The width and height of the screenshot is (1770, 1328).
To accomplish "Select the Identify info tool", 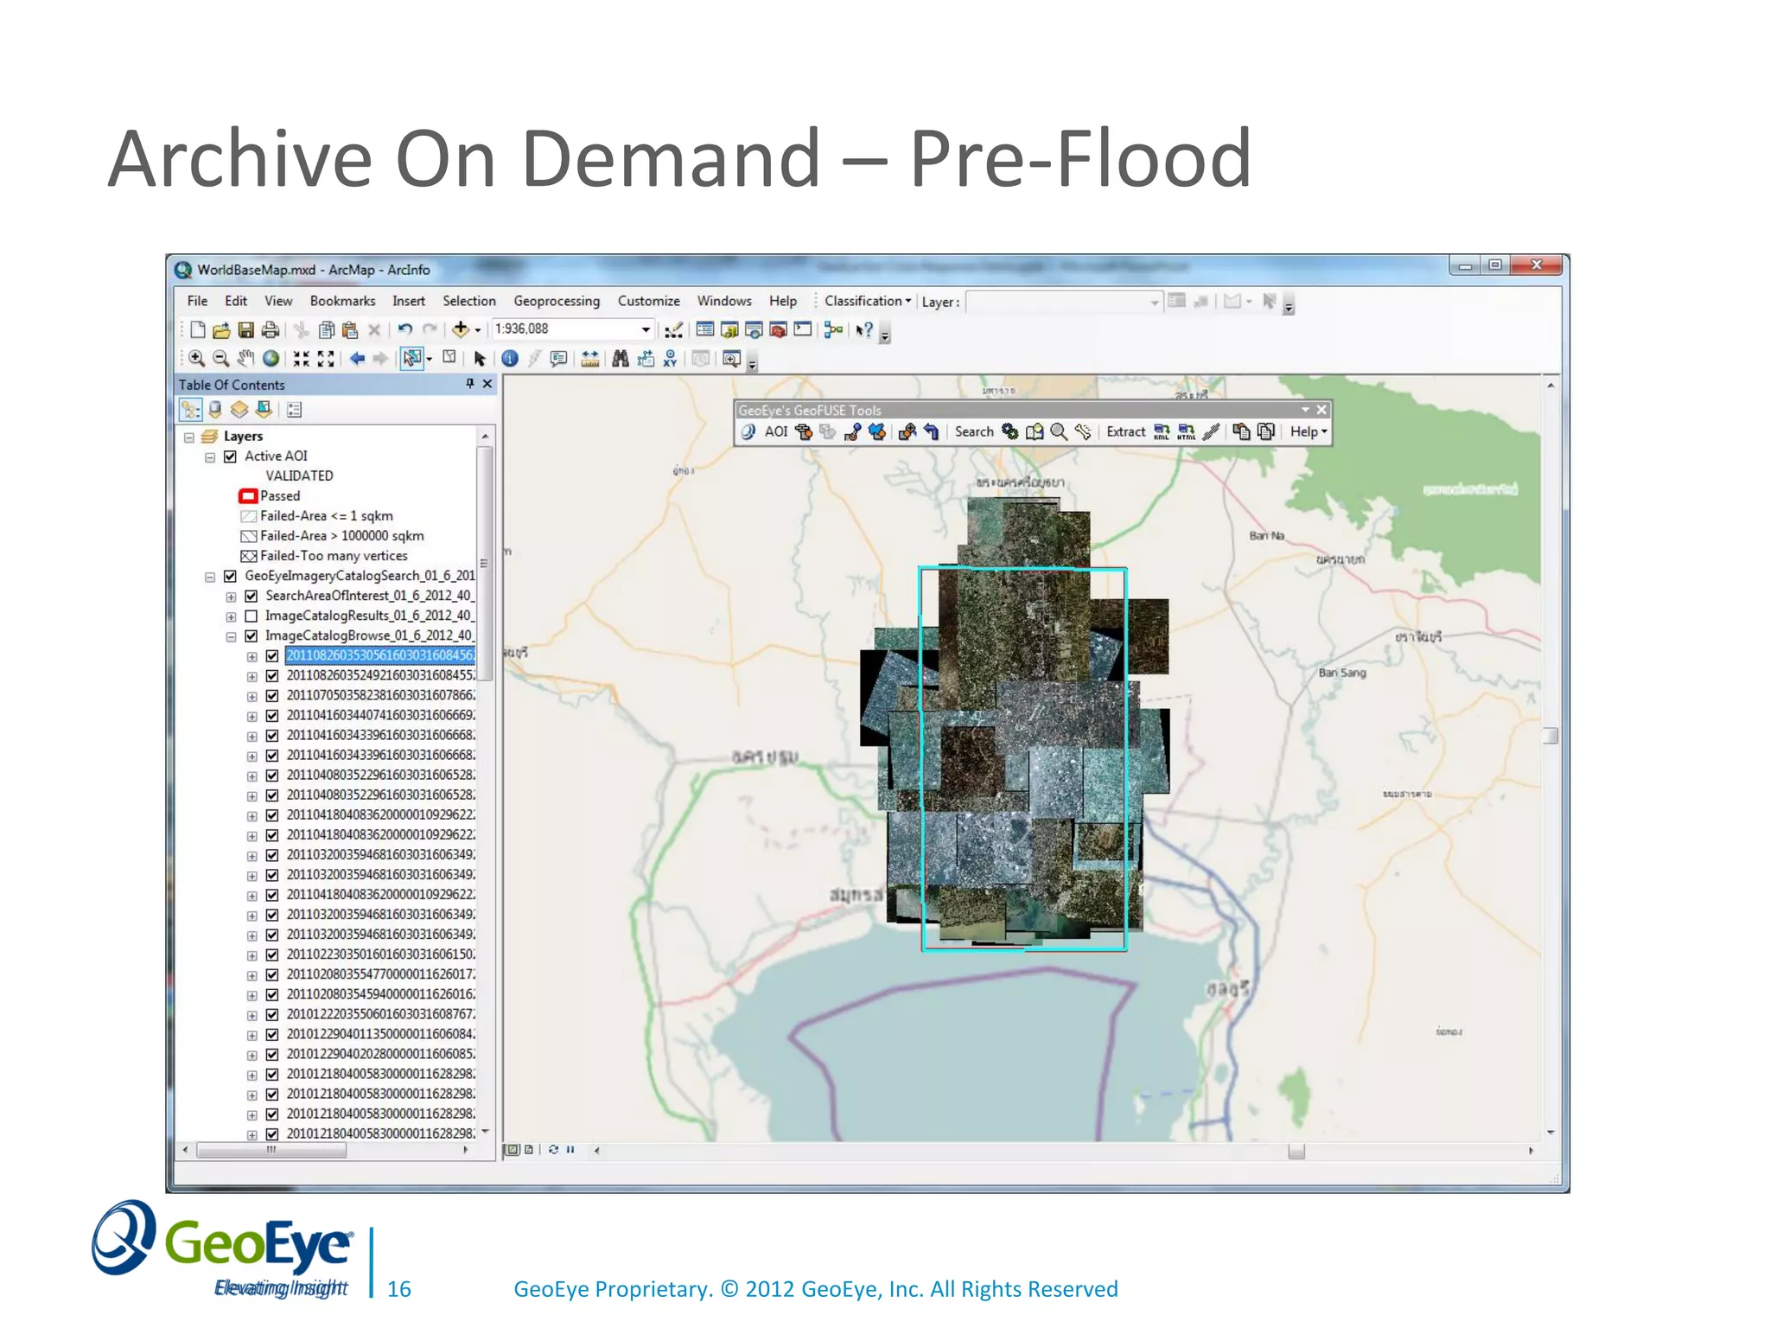I will coord(510,359).
